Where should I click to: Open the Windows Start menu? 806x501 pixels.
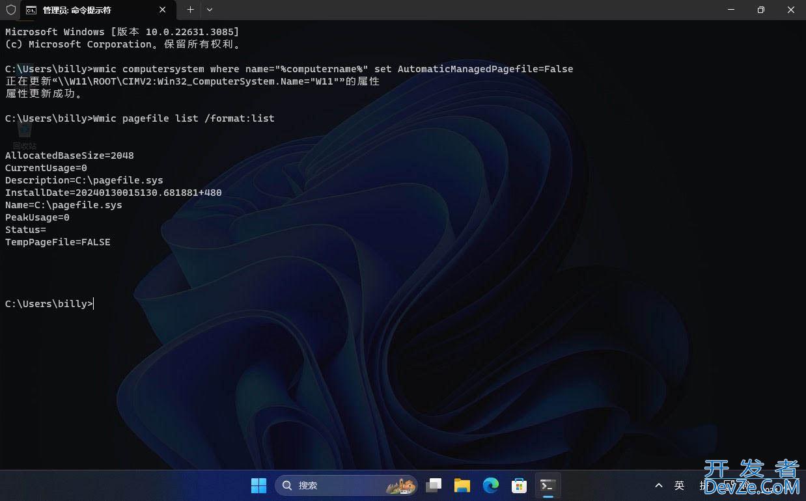pyautogui.click(x=258, y=485)
